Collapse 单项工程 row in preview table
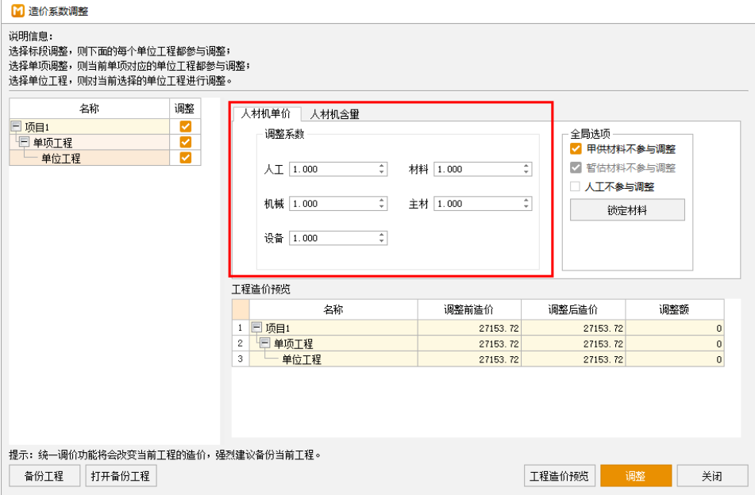755x495 pixels. 265,343
